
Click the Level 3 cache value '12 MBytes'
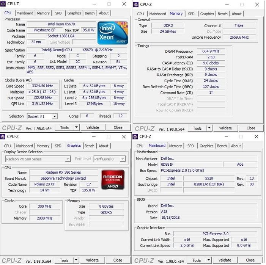[x=94, y=103]
